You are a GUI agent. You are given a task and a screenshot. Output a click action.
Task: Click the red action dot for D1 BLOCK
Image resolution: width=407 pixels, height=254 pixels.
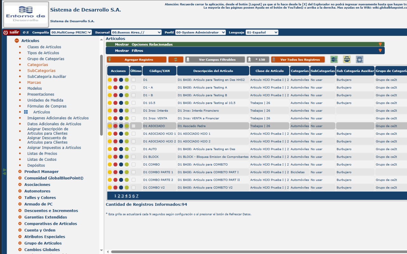[115, 157]
